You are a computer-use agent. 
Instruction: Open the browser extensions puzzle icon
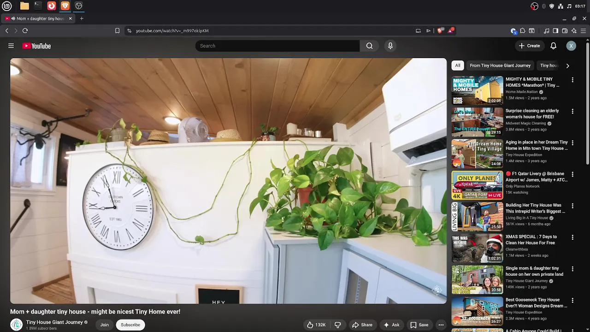[x=522, y=31]
